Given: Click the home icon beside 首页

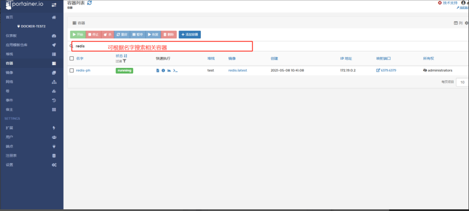Looking at the screenshot, I should click(54, 17).
